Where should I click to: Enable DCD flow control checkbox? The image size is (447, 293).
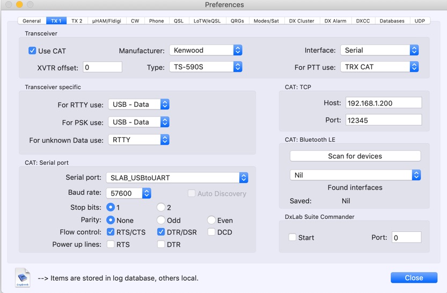211,232
